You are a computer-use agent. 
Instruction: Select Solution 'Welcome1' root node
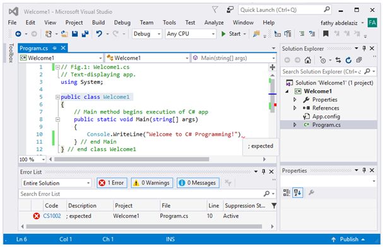click(334, 83)
